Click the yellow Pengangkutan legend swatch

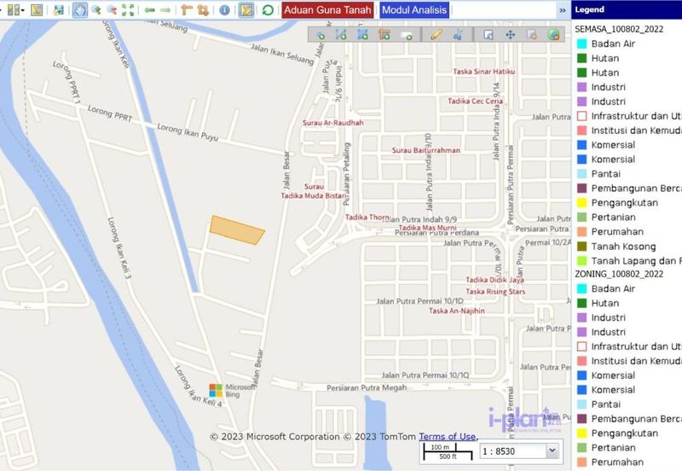pos(581,202)
